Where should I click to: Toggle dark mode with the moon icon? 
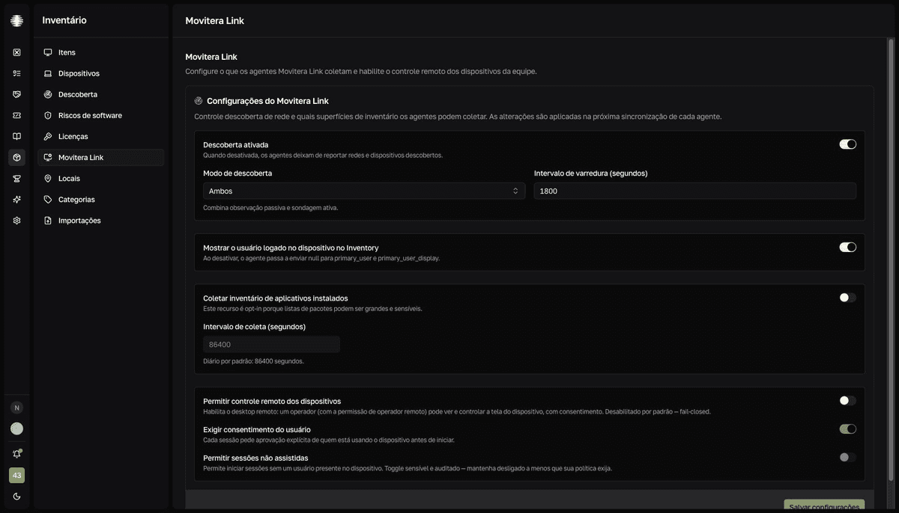[x=16, y=497]
